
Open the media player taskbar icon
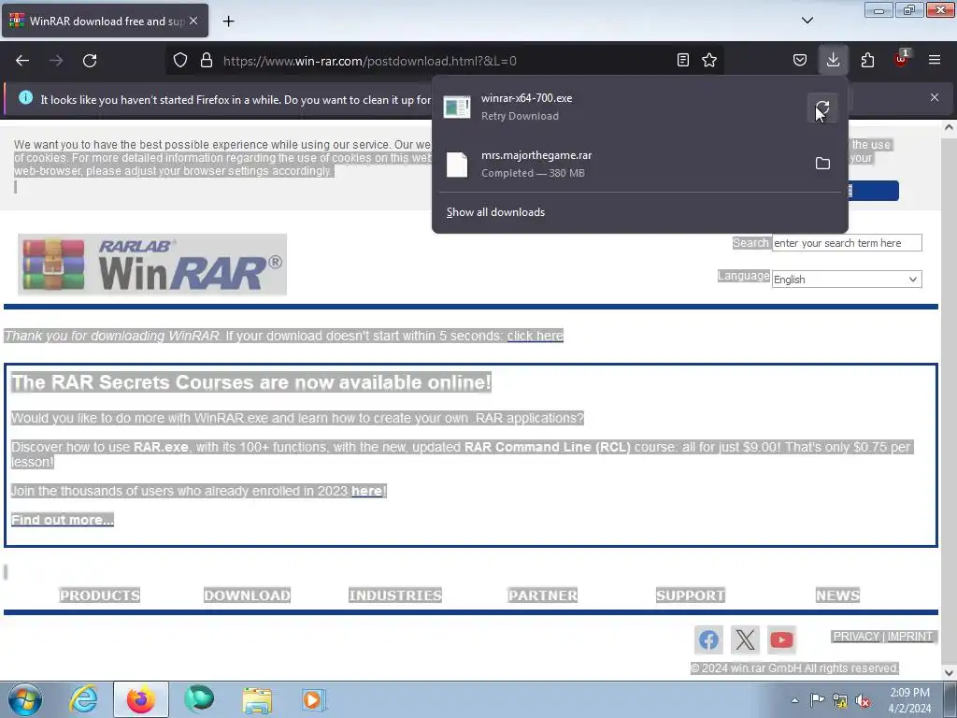pyautogui.click(x=314, y=699)
